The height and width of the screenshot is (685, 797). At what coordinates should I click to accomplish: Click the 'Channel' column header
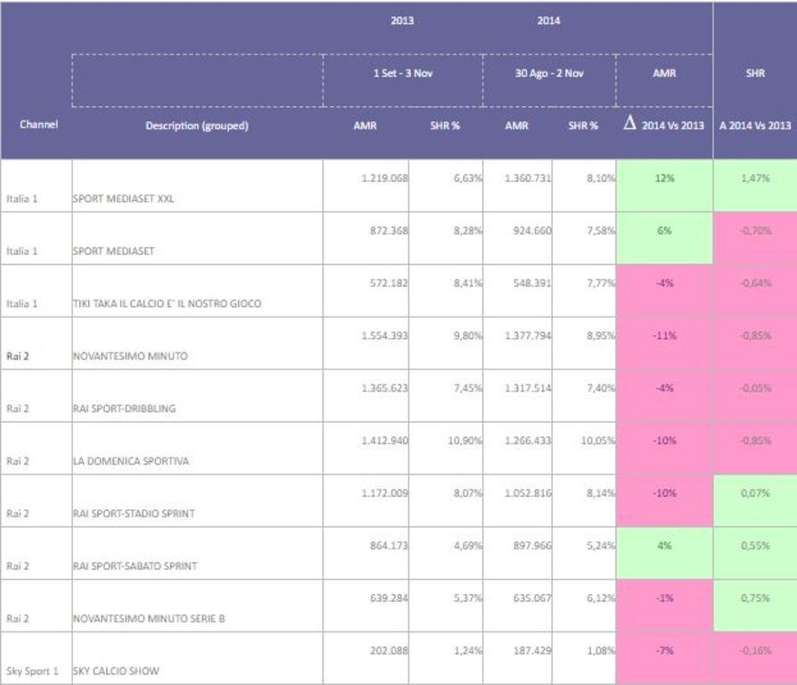click(x=38, y=125)
